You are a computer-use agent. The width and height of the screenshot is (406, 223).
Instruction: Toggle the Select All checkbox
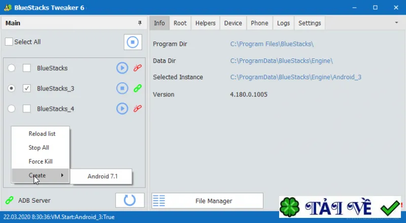click(9, 42)
